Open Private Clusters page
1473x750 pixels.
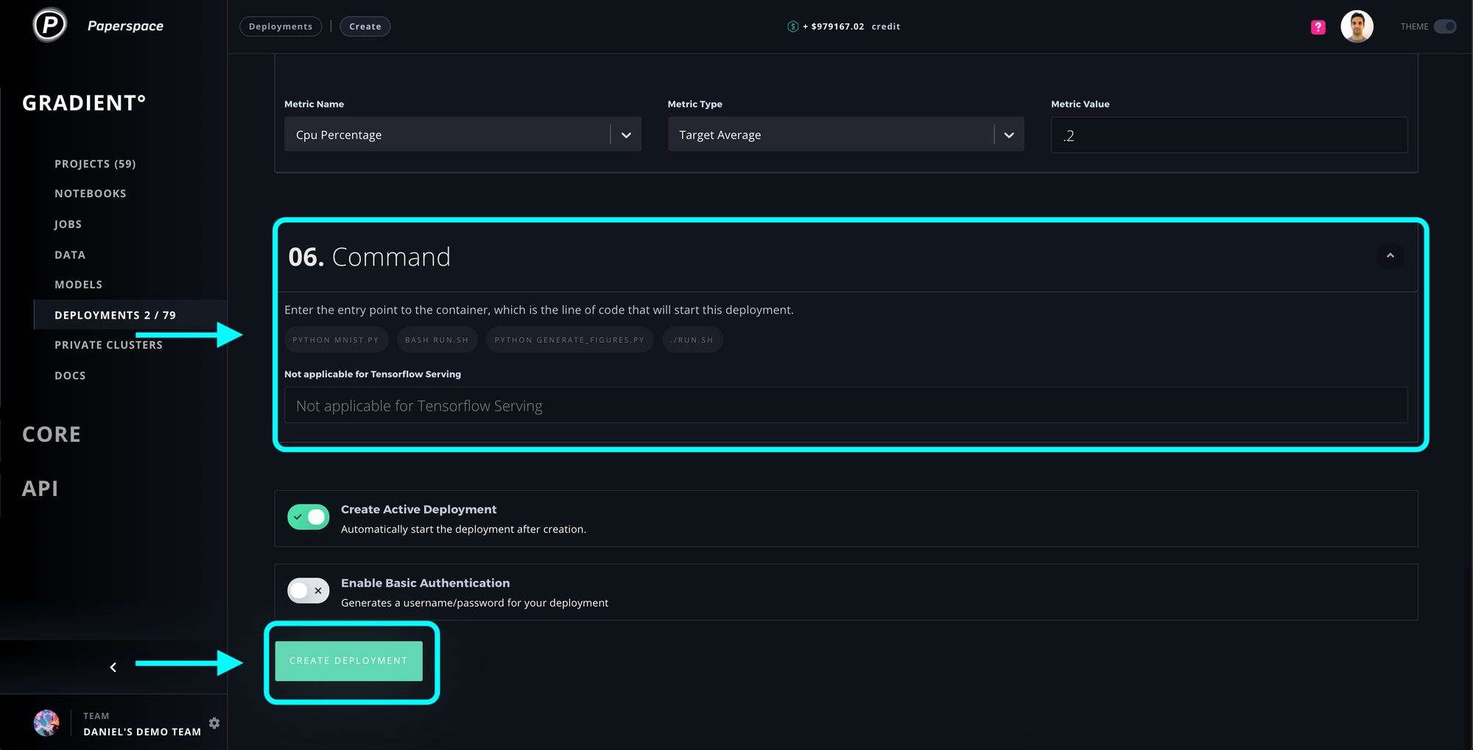coord(108,345)
